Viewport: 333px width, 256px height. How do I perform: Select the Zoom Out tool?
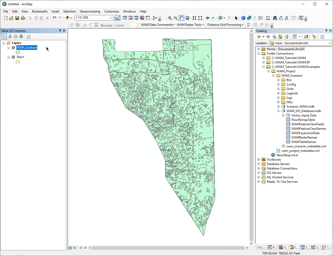coord(175,18)
